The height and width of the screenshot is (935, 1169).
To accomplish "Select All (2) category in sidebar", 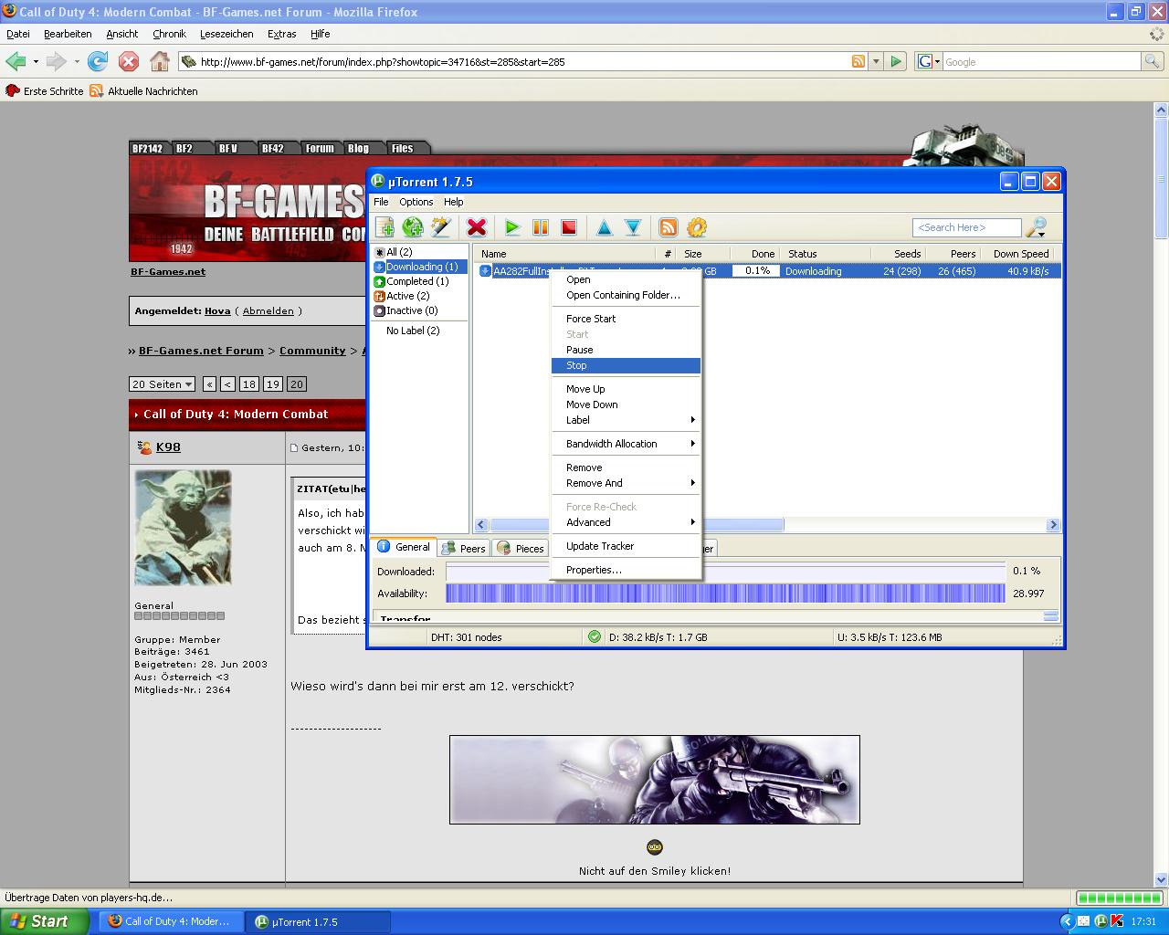I will tap(398, 252).
